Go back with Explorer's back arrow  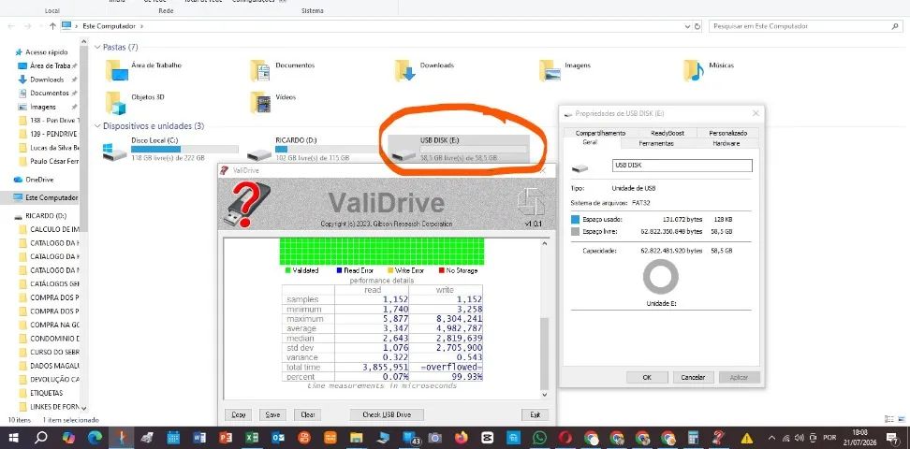pos(11,26)
